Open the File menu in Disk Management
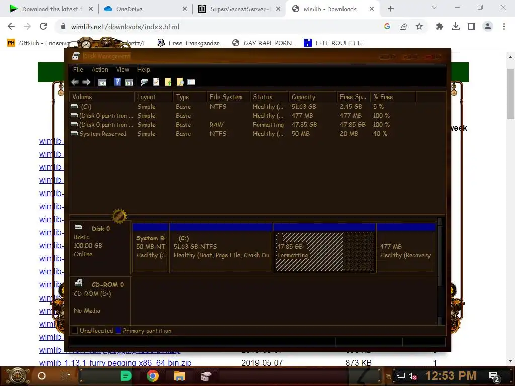This screenshot has width=515, height=386. 78,69
